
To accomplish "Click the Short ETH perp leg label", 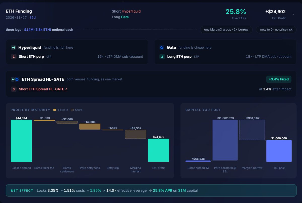I will (x=32, y=57).
